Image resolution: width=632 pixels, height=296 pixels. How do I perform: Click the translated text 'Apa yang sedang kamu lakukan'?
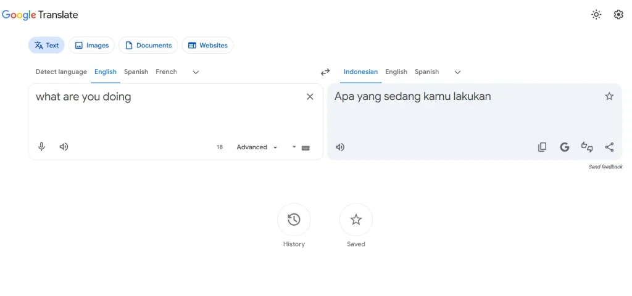coord(413,97)
